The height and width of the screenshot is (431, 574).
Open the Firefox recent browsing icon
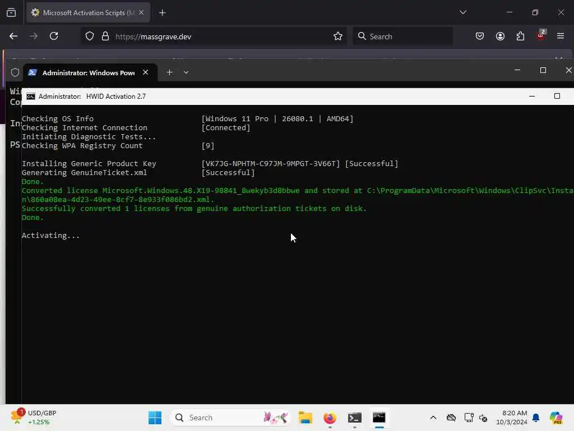11,13
